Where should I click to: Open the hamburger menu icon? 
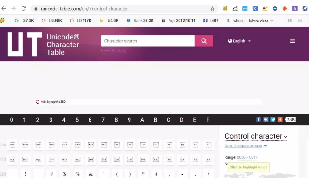pyautogui.click(x=292, y=41)
